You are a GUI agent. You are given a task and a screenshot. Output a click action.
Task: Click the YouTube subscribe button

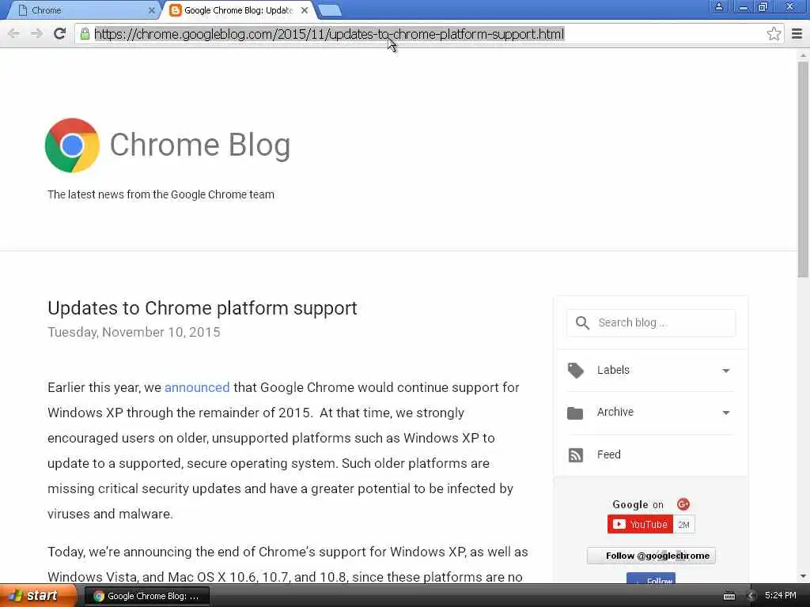[x=640, y=525]
